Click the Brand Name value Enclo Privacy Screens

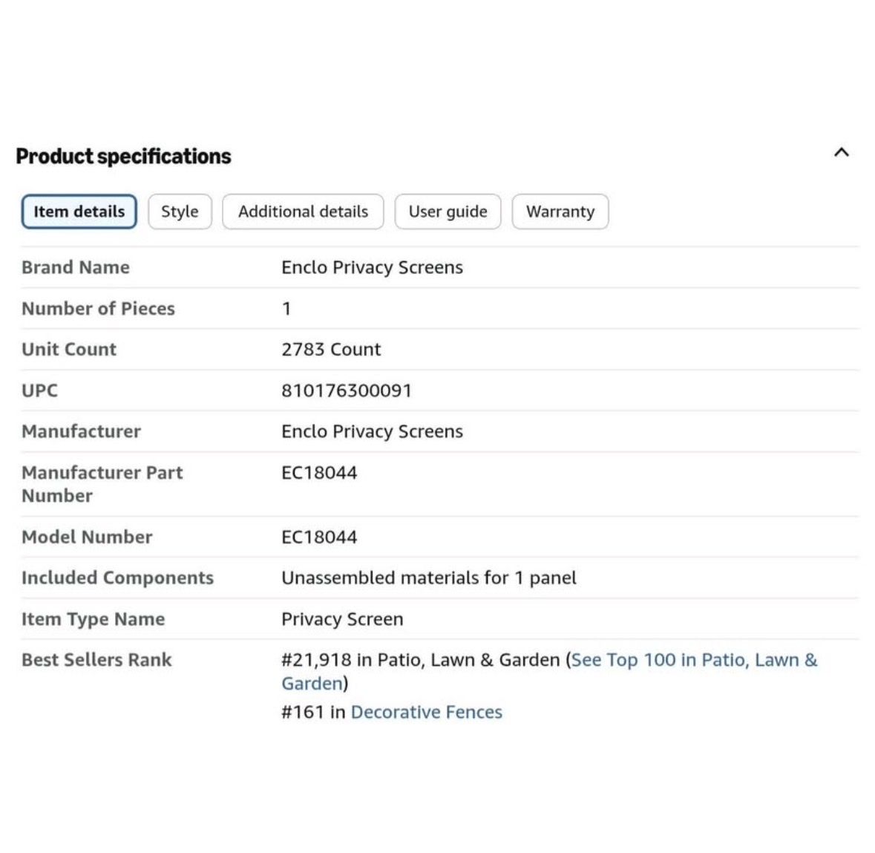[x=373, y=267]
